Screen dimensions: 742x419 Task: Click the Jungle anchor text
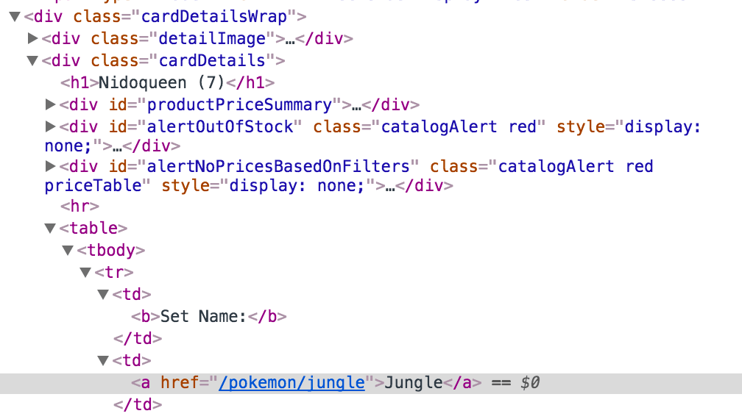(x=414, y=383)
